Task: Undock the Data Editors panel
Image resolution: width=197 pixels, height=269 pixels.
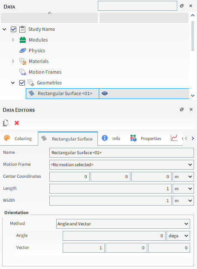Action: tap(182, 110)
